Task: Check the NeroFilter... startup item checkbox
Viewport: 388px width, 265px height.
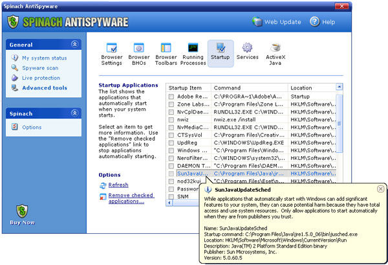Action: (171, 158)
